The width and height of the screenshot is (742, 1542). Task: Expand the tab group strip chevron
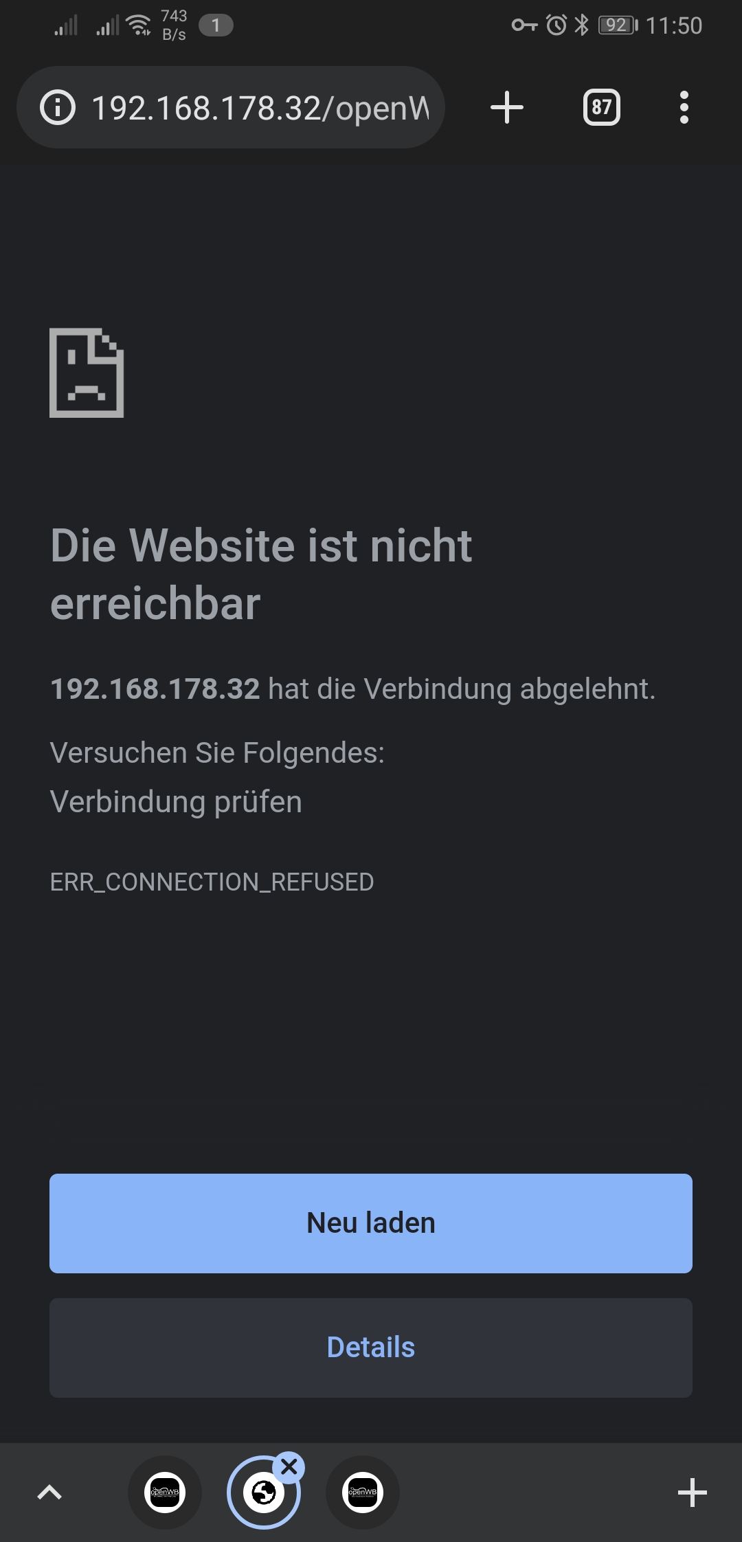pos(49,1493)
